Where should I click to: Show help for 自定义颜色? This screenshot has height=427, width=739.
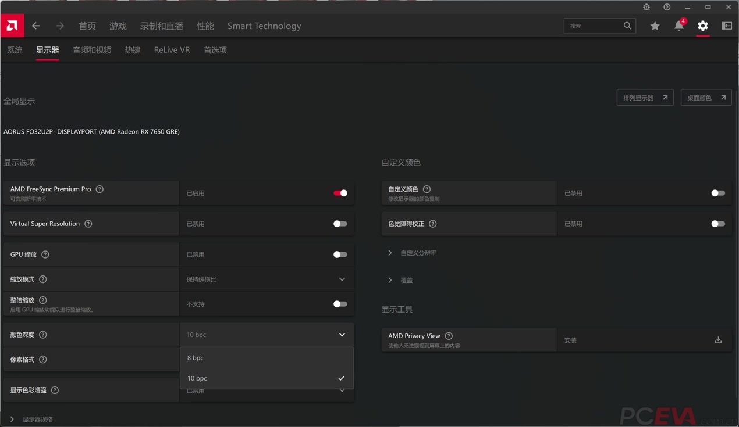(427, 189)
